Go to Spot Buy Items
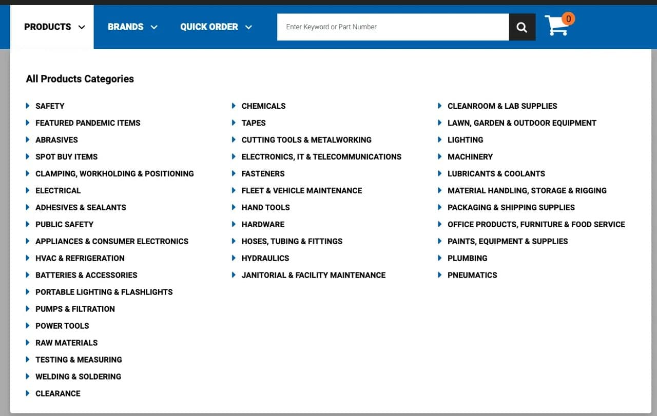The height and width of the screenshot is (416, 657). pos(66,157)
